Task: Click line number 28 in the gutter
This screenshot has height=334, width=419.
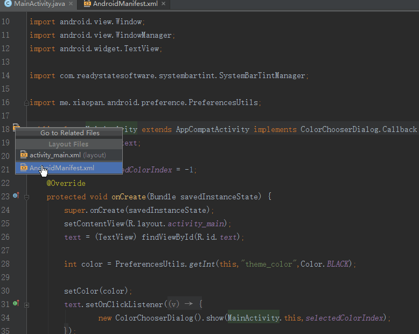Action: (x=5, y=264)
